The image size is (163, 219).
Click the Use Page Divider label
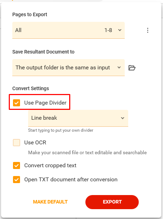pyautogui.click(x=45, y=103)
